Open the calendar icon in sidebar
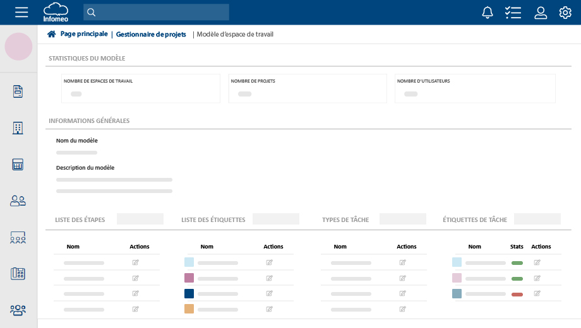The height and width of the screenshot is (328, 581). [x=18, y=165]
